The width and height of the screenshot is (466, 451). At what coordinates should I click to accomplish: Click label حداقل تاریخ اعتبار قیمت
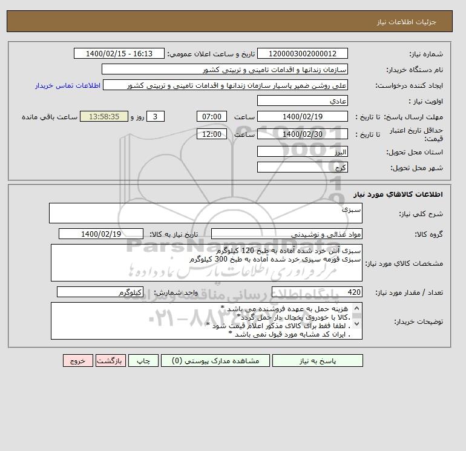(416, 134)
